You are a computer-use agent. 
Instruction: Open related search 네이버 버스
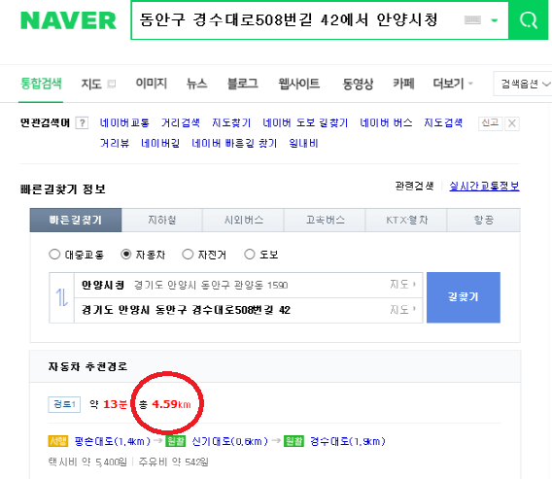point(386,122)
